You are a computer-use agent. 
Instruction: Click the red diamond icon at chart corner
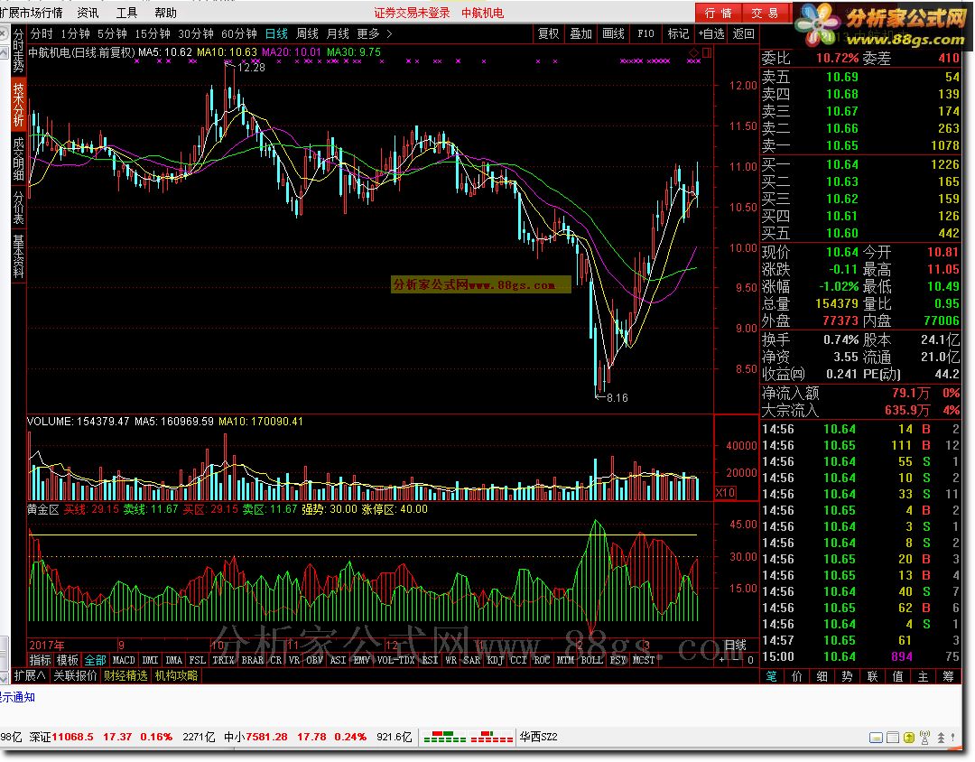694,53
